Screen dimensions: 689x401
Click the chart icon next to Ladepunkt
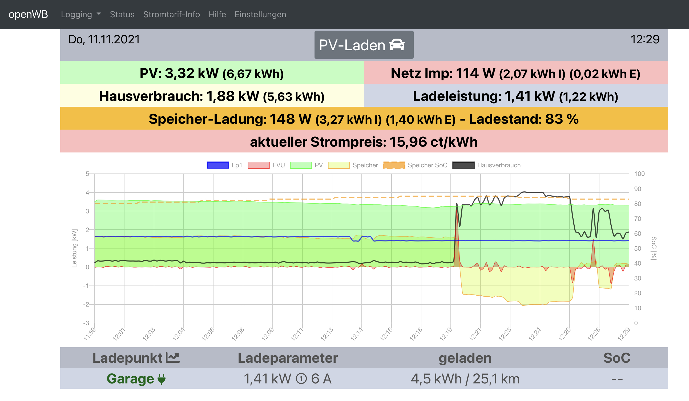(173, 358)
